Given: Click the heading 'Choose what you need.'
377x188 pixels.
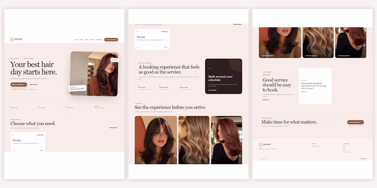Looking at the screenshot, I should click(33, 123).
